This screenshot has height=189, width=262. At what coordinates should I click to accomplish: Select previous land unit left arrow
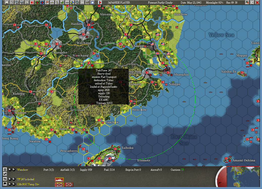(x=10, y=184)
